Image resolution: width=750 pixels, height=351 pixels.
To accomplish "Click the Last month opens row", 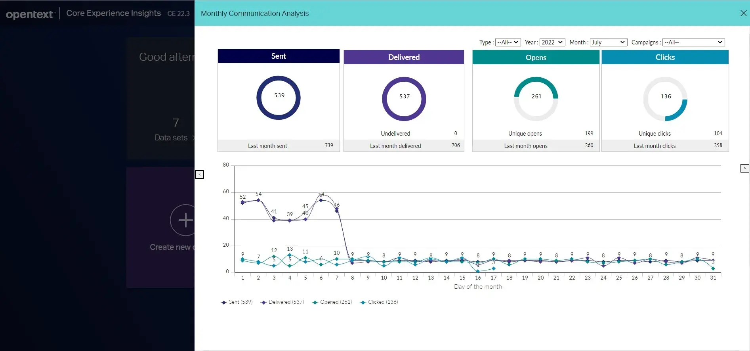I will coord(536,146).
